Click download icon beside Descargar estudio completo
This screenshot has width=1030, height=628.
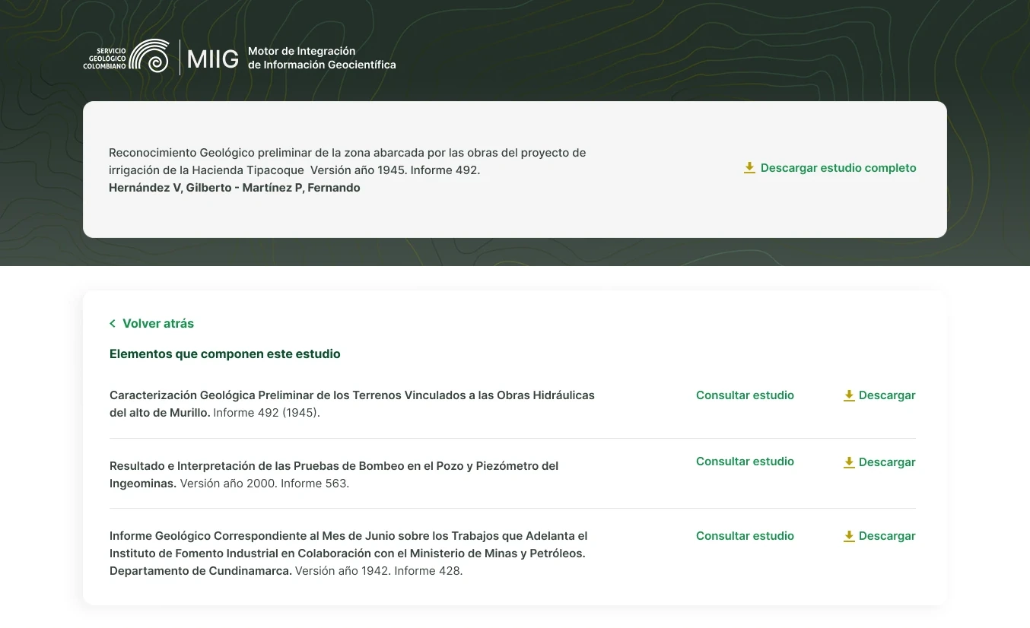point(749,168)
